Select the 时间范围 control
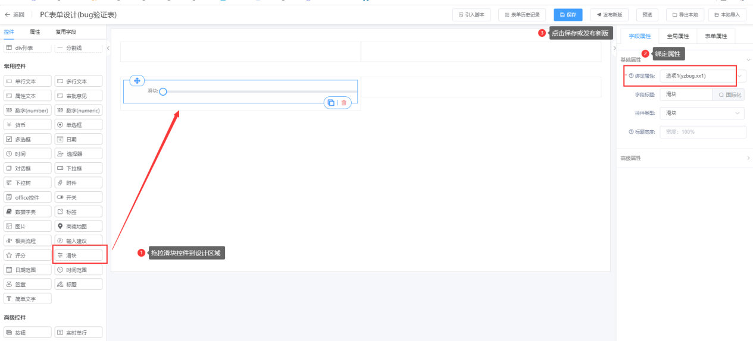This screenshot has width=753, height=341. click(79, 270)
